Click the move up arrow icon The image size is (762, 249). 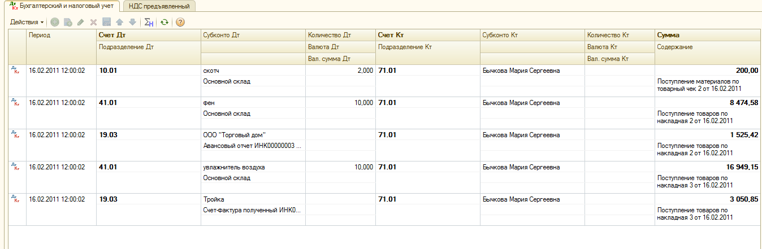(x=119, y=22)
